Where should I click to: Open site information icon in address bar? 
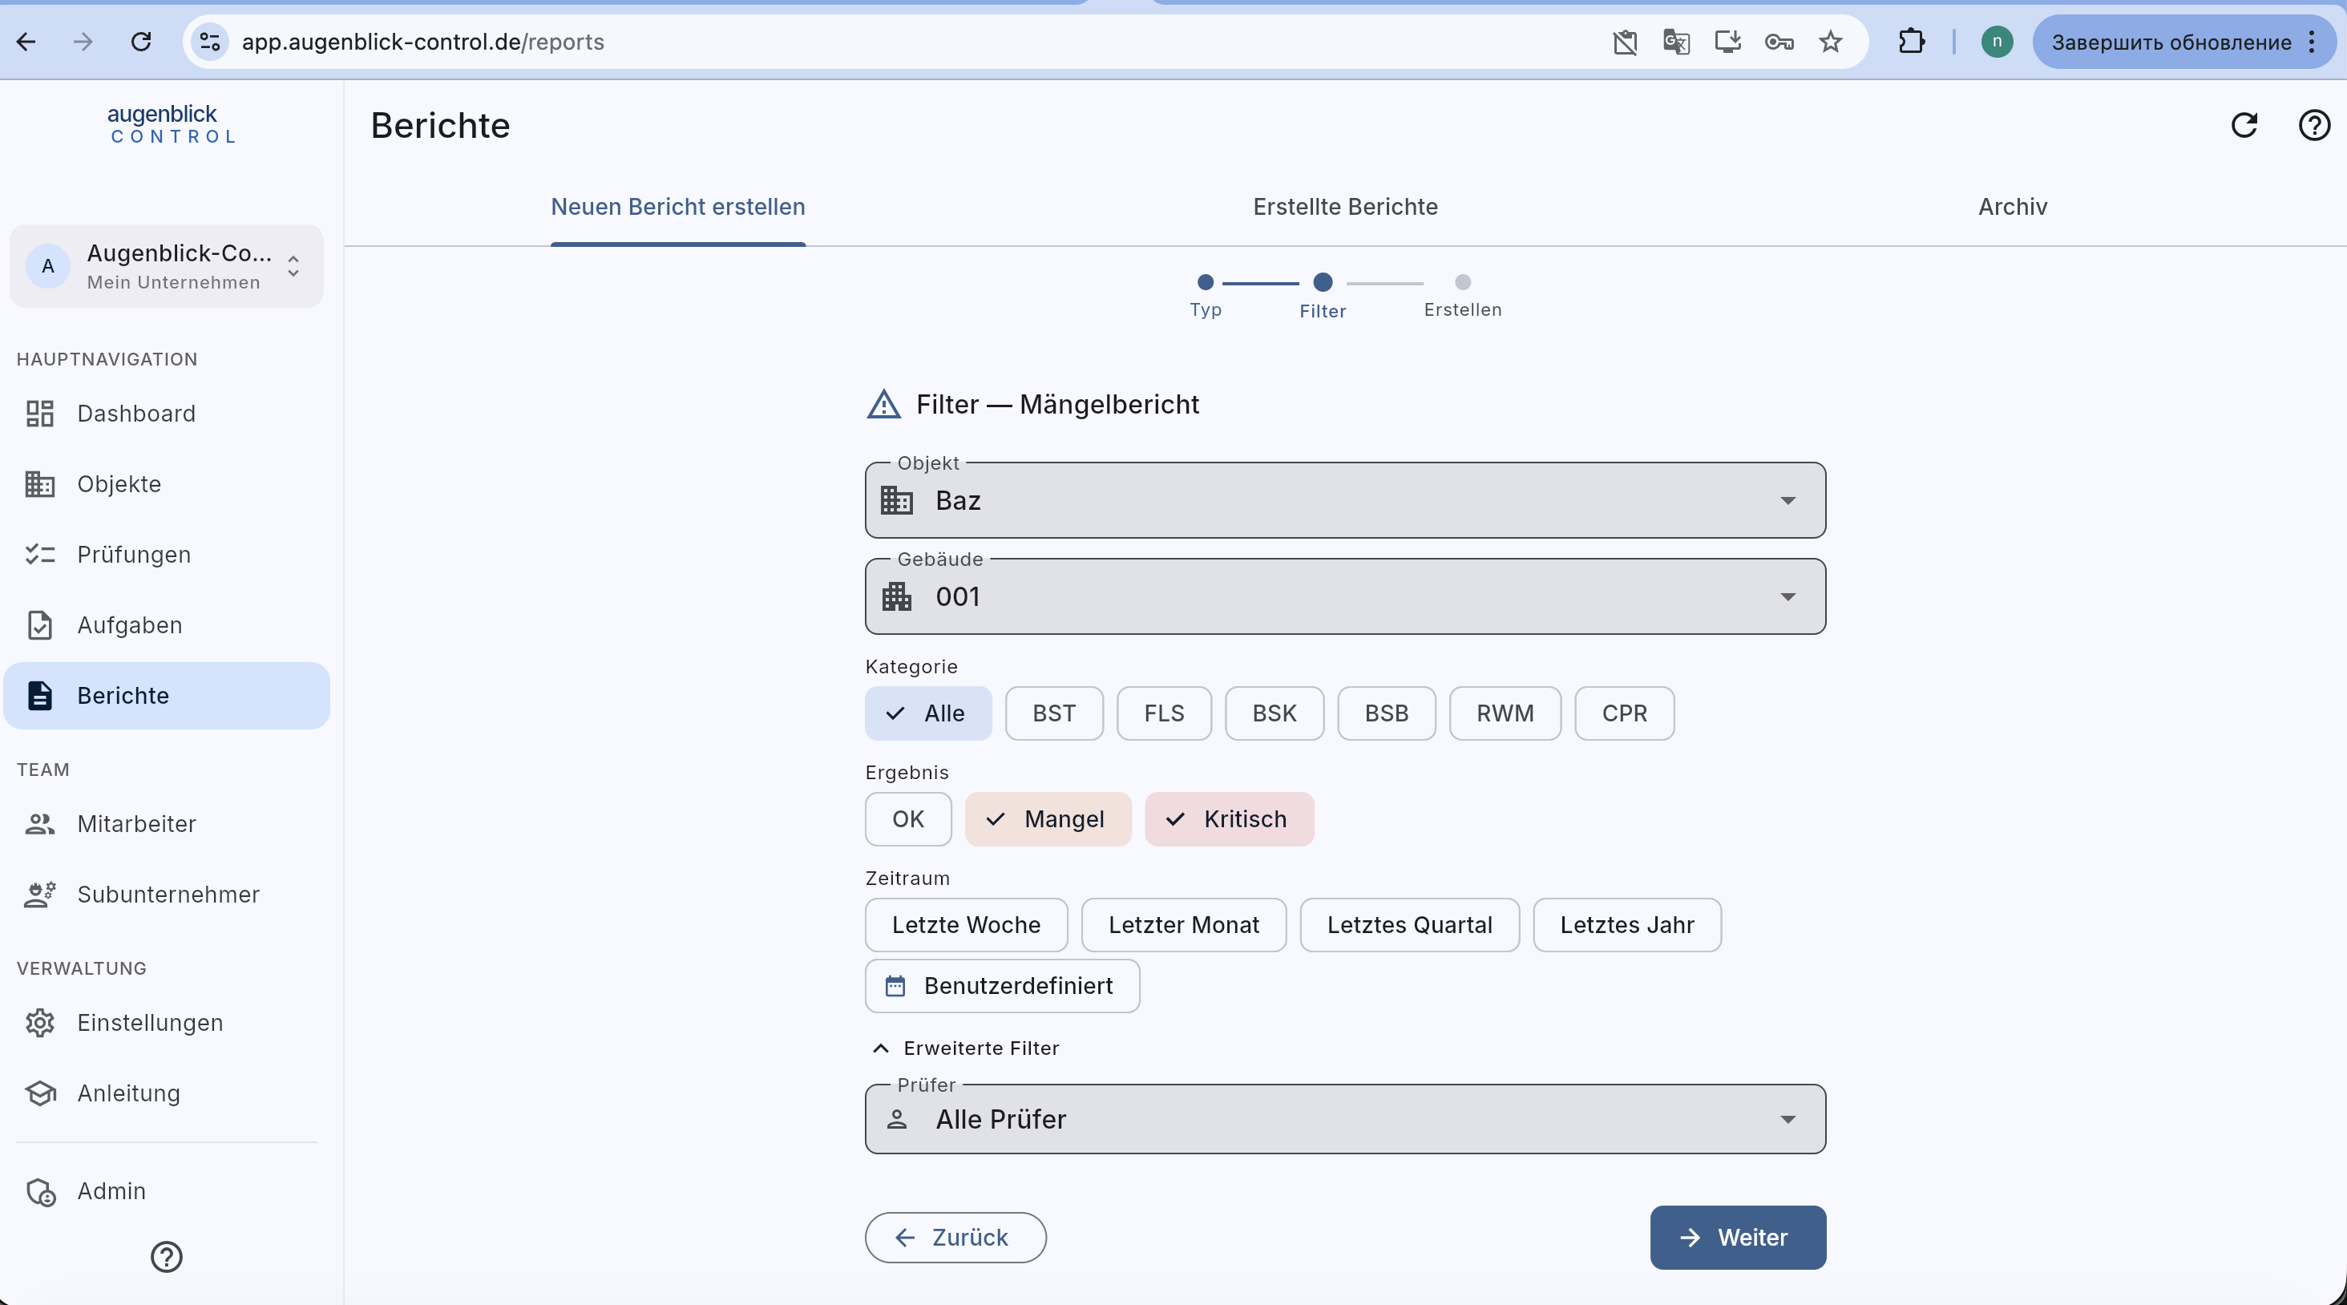pyautogui.click(x=211, y=42)
